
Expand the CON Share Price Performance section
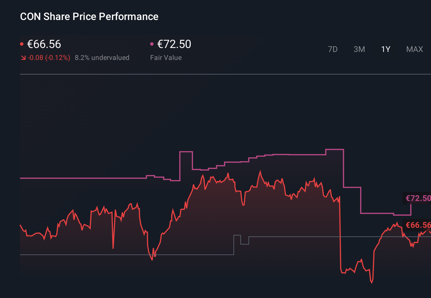coord(89,16)
